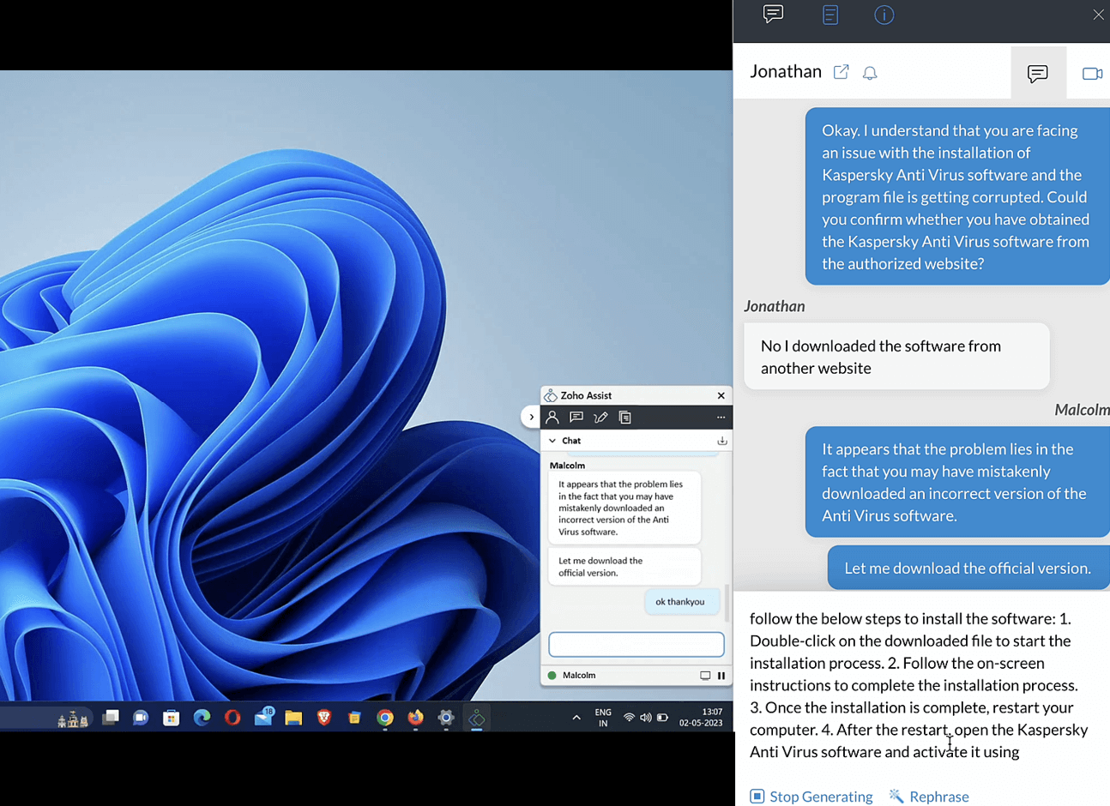Open the clipboard icon in Zoho Assist toolbar

[625, 418]
